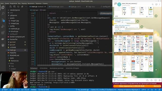
Task: Record a voice message in Telegram
Action: point(159,80)
